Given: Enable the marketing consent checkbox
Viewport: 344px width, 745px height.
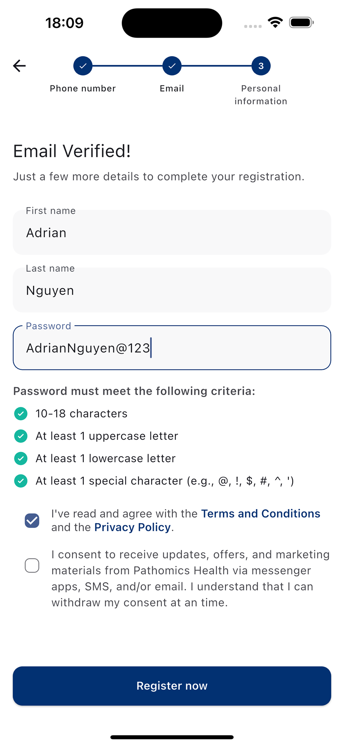Looking at the screenshot, I should coord(32,565).
